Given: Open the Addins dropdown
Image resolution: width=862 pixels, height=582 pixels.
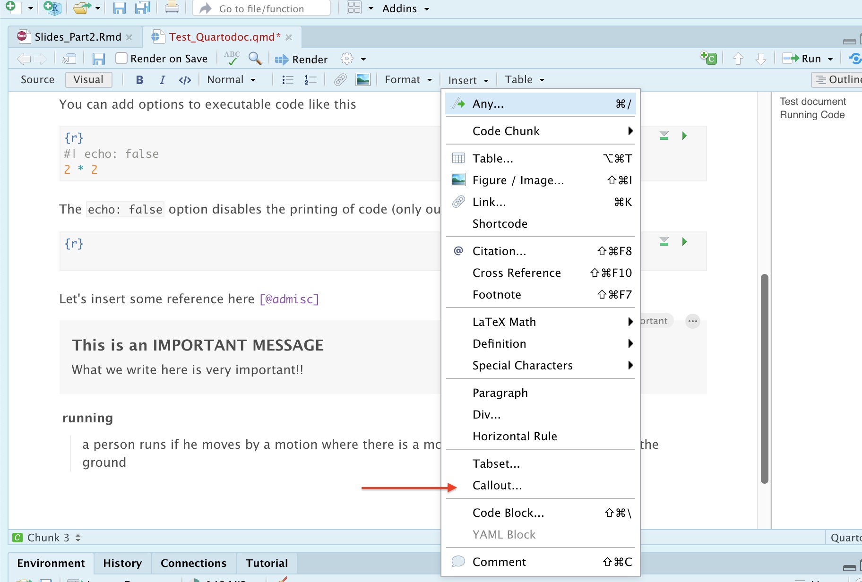Looking at the screenshot, I should (405, 9).
